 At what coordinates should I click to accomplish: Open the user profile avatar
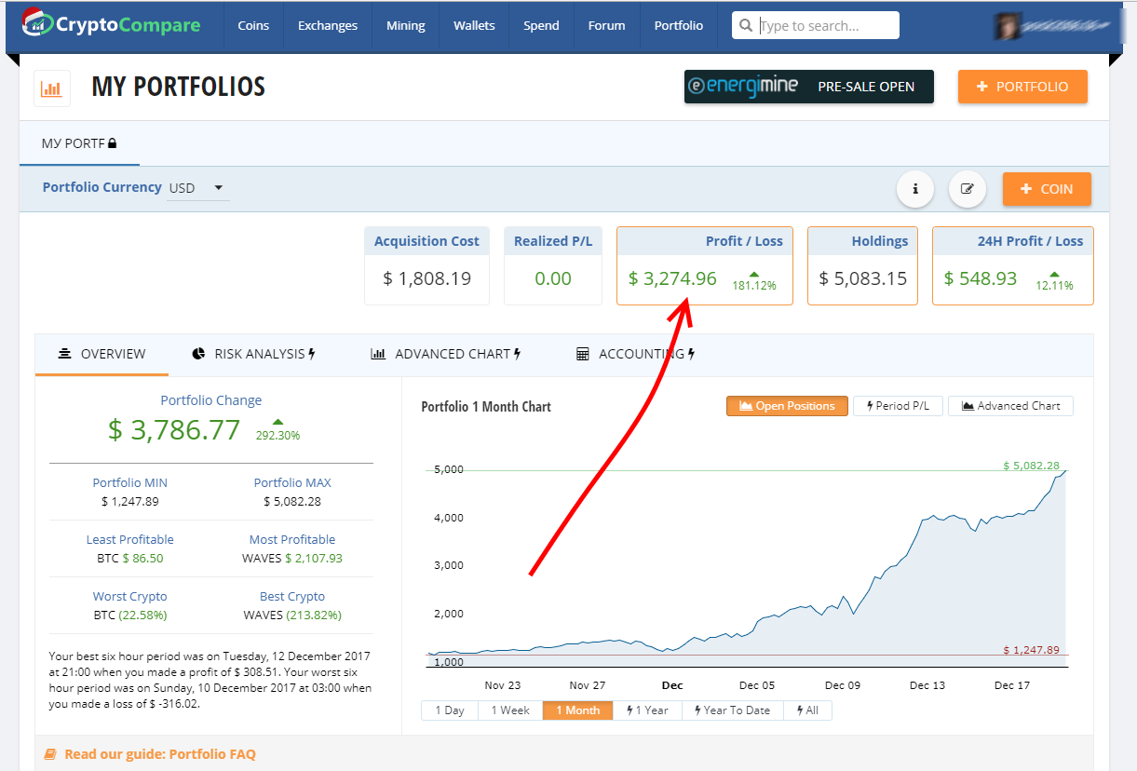point(1007,26)
